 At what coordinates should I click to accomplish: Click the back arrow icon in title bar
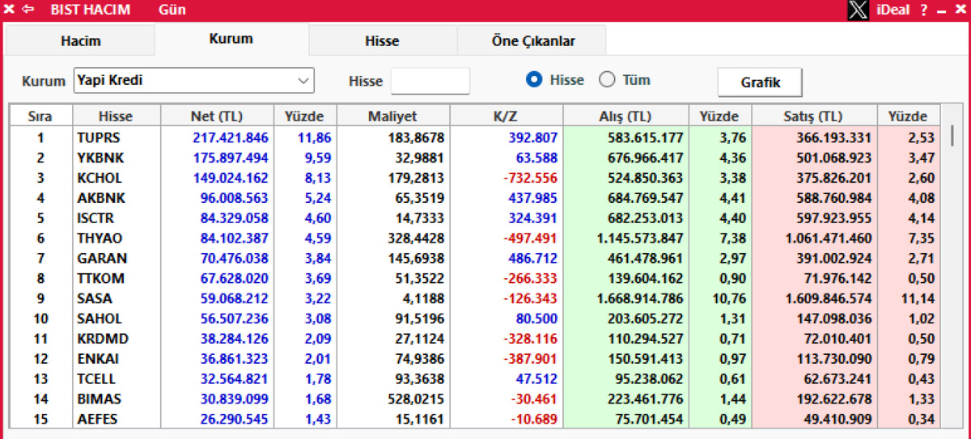coord(28,10)
